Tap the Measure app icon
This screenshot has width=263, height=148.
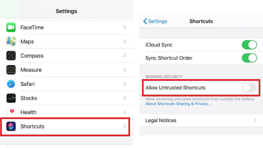click(11, 70)
